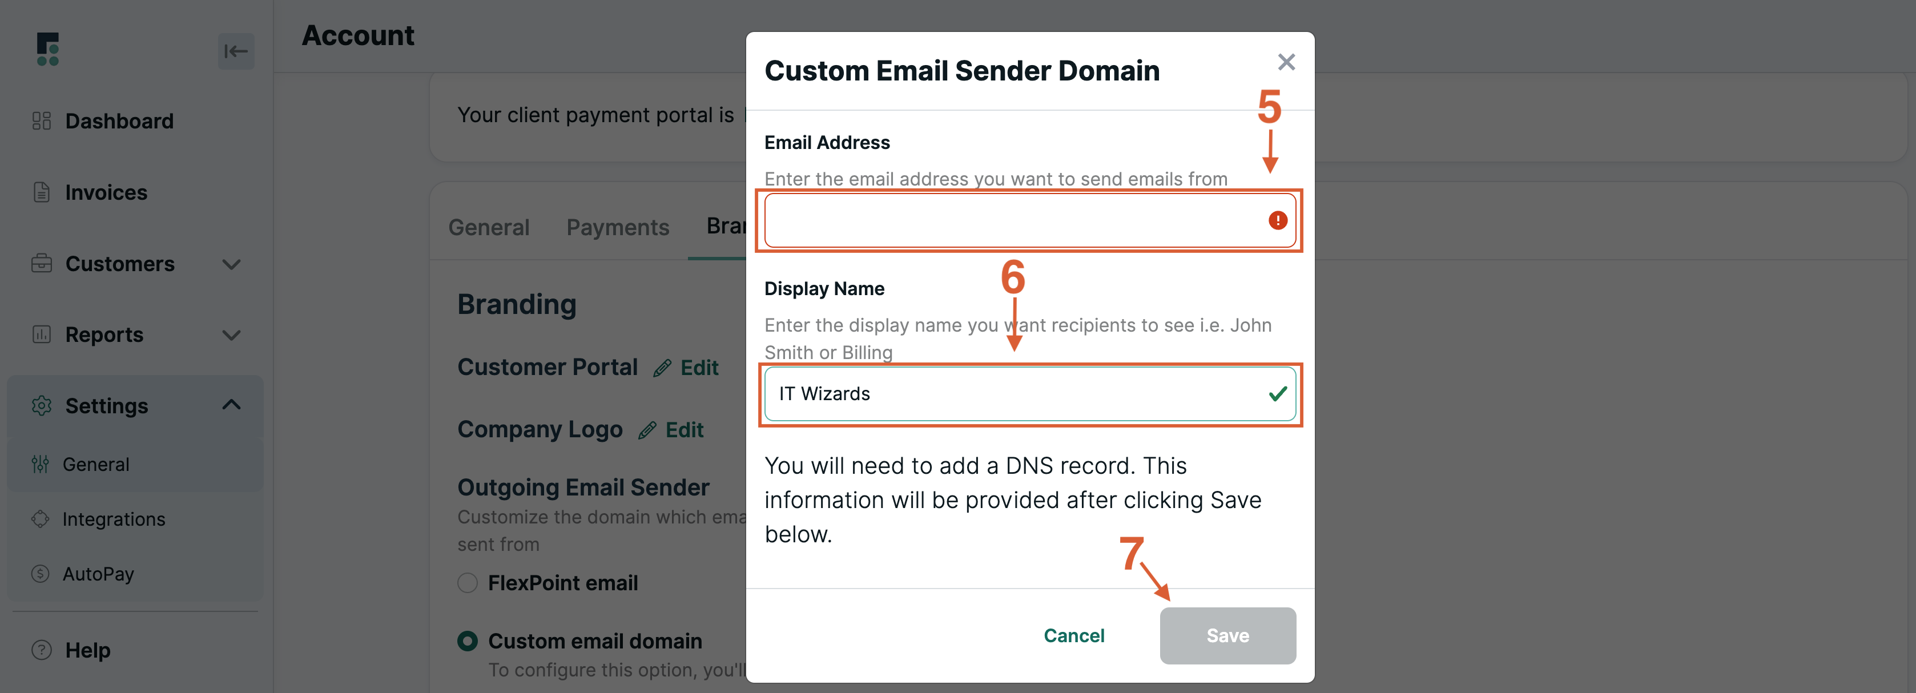This screenshot has width=1916, height=693.
Task: Click the Help question mark icon
Action: (42, 650)
